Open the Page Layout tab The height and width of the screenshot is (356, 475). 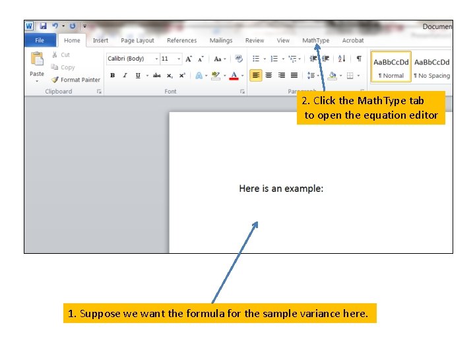tap(137, 40)
